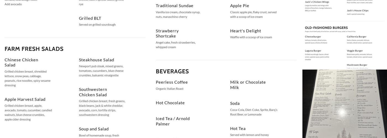Select Peerless Coffee in beverages
Image resolution: width=387 pixels, height=138 pixels.
click(172, 82)
